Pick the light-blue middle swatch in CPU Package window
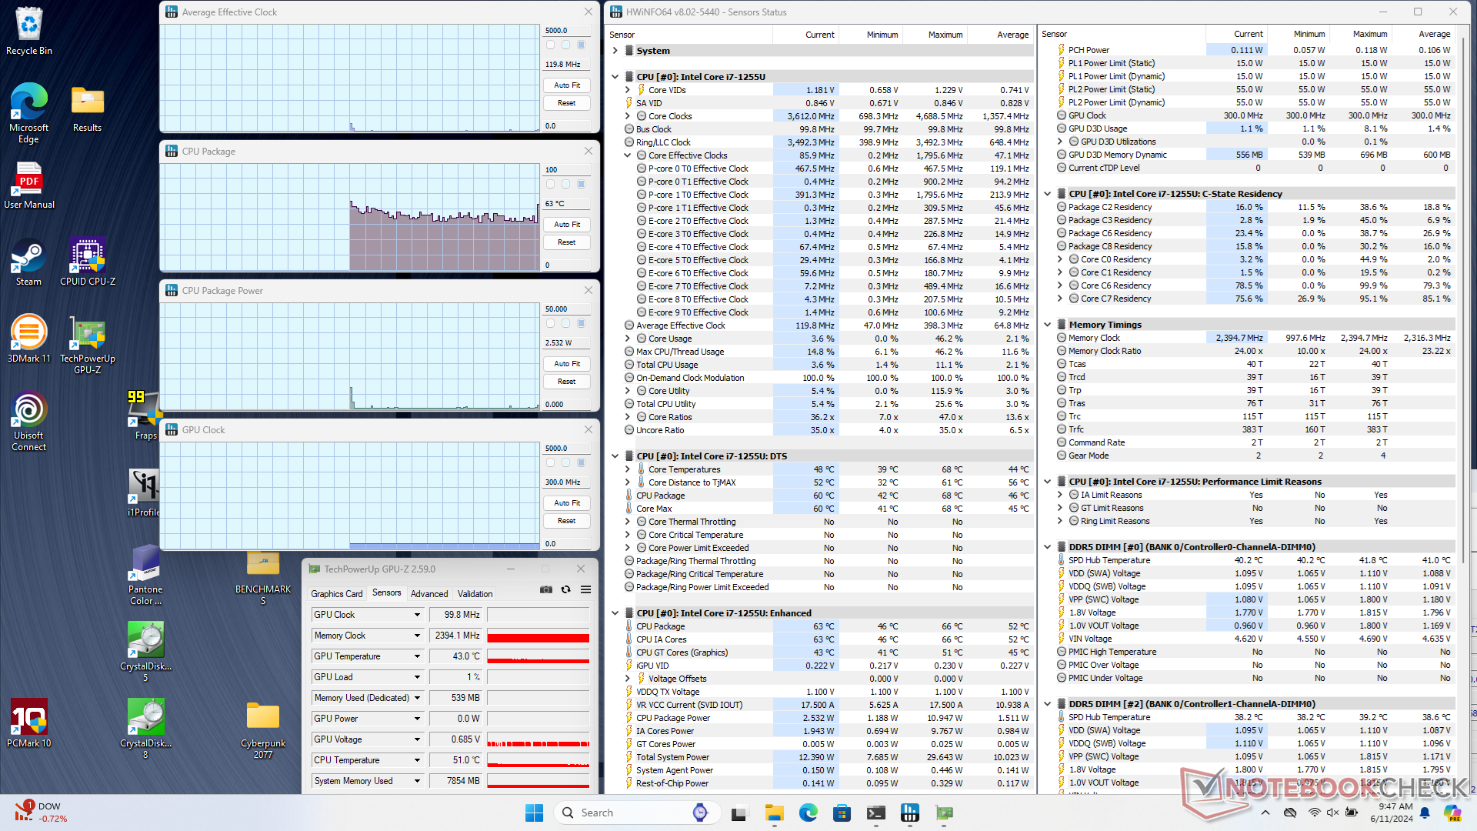This screenshot has width=1477, height=831. (565, 185)
